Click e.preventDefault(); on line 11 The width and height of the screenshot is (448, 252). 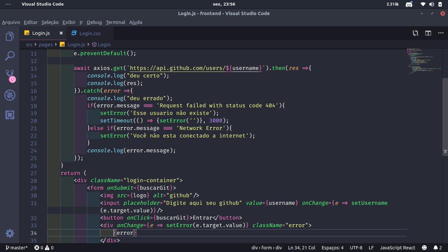105,53
